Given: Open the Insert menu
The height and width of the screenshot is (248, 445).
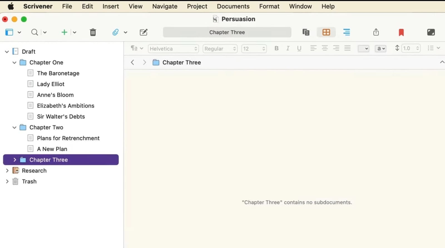Looking at the screenshot, I should pyautogui.click(x=111, y=6).
